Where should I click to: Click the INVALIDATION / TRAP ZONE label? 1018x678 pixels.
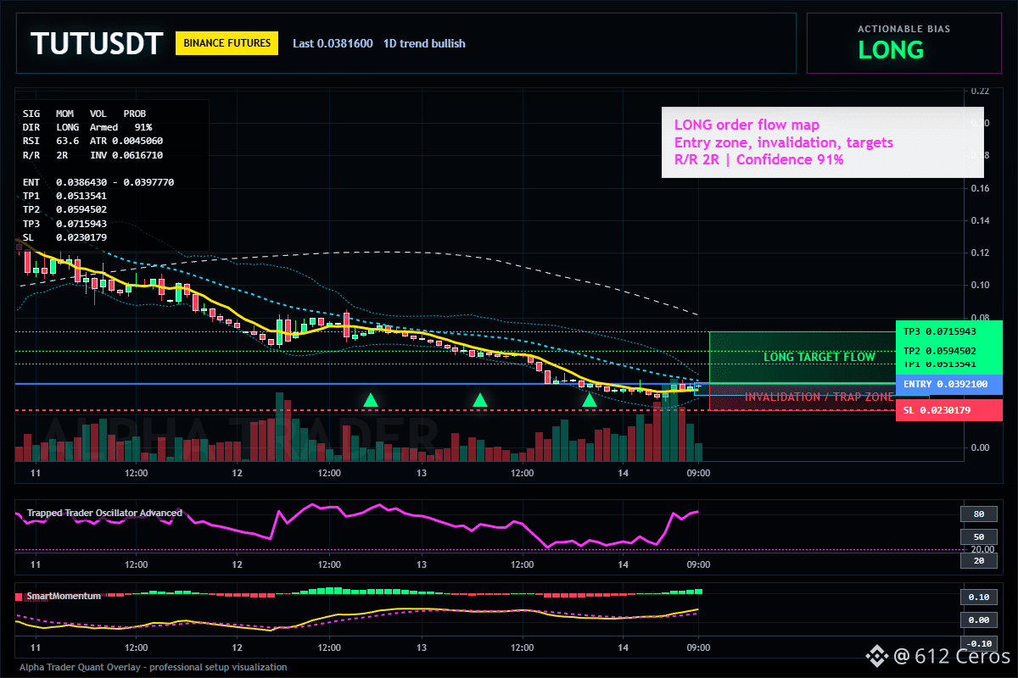(819, 397)
